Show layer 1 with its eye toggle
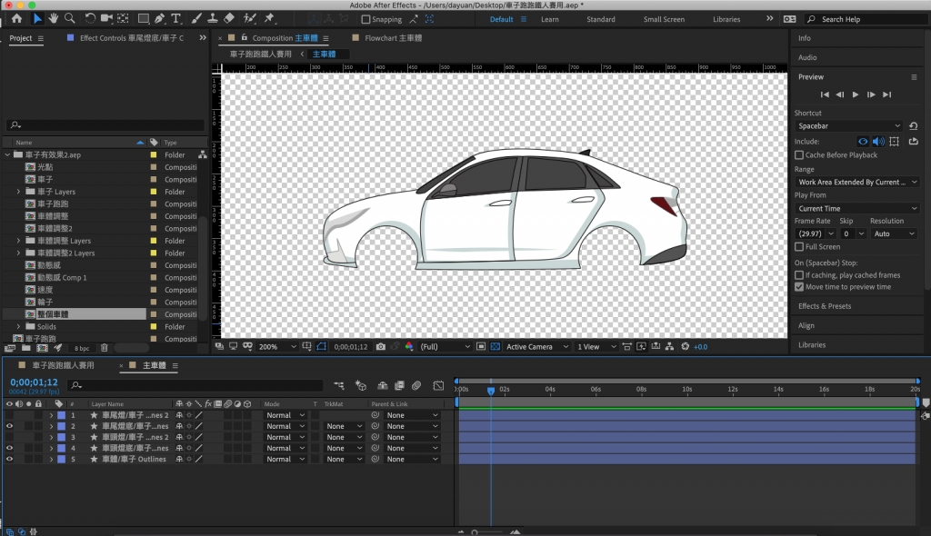Viewport: 931px width, 536px height. pyautogui.click(x=9, y=415)
